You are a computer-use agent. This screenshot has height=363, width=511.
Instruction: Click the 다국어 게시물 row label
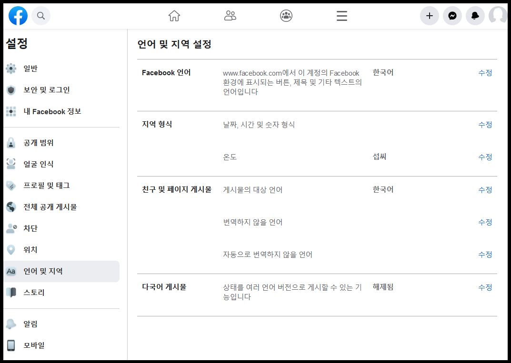pyautogui.click(x=164, y=287)
